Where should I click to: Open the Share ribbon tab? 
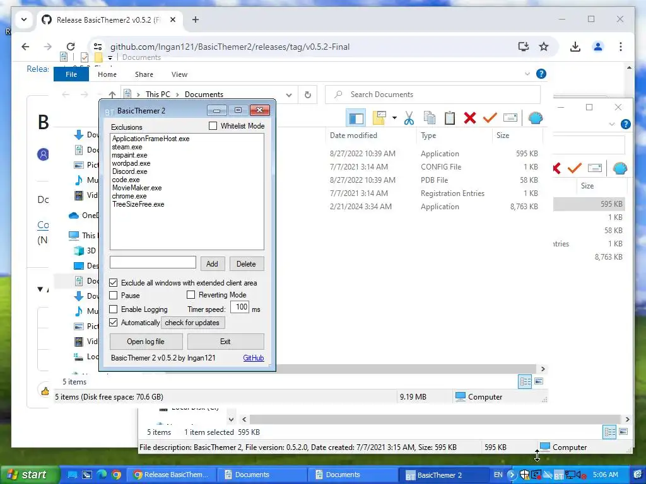pyautogui.click(x=144, y=74)
